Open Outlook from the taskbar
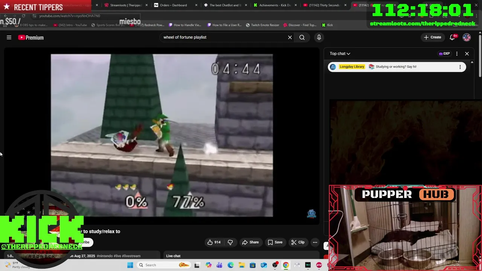 [x=264, y=265]
